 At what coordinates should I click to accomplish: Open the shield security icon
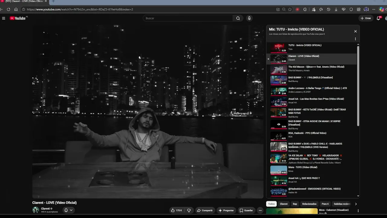351,9
